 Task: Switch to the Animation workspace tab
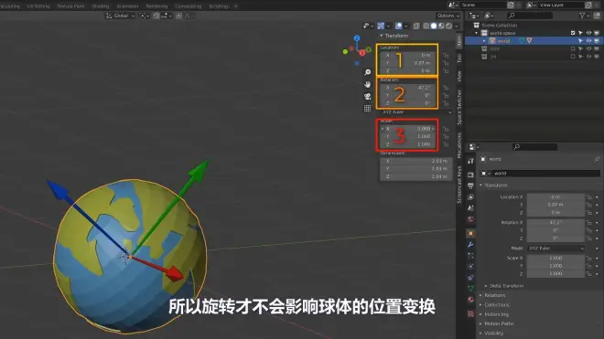[127, 6]
